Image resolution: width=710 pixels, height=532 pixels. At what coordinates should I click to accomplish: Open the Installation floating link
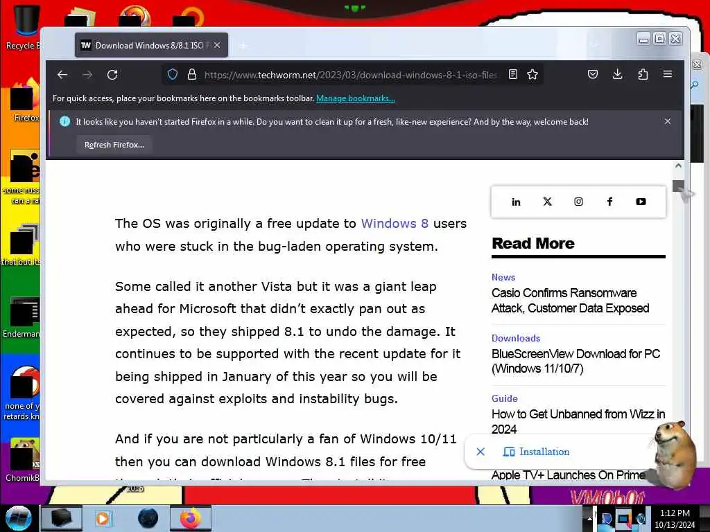coord(536,452)
